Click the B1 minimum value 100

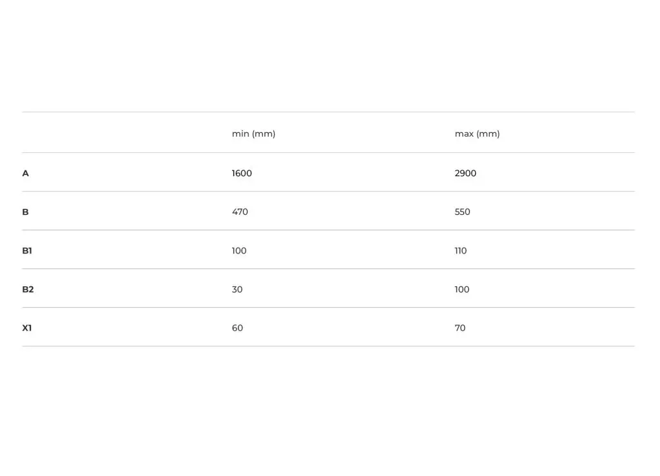click(239, 251)
